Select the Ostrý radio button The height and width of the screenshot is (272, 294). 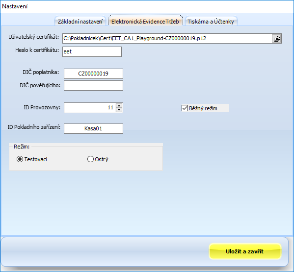[x=90, y=159]
